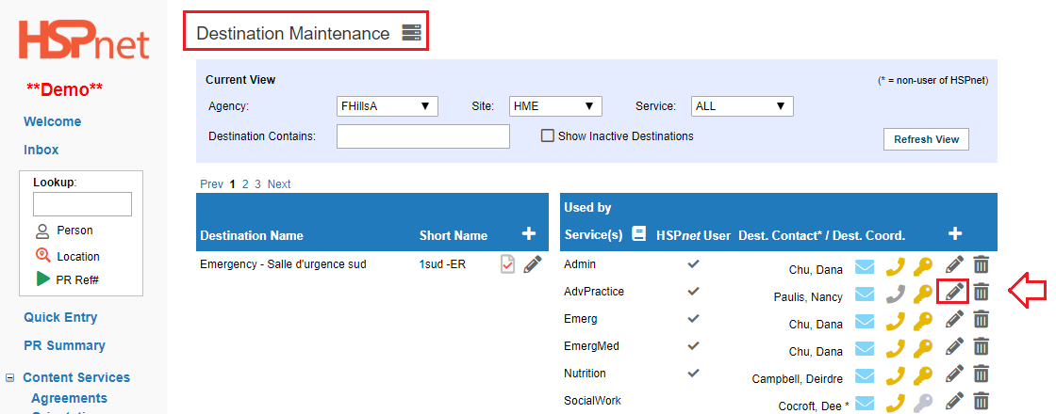Collapse the Content Services tree section

(x=10, y=377)
